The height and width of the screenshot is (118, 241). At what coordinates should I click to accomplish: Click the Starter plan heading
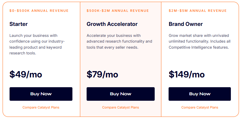click(19, 24)
